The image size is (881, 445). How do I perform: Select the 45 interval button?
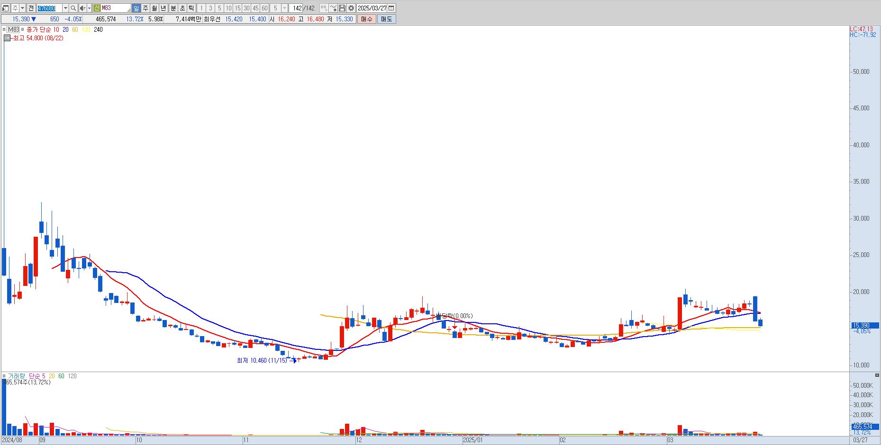coord(255,8)
